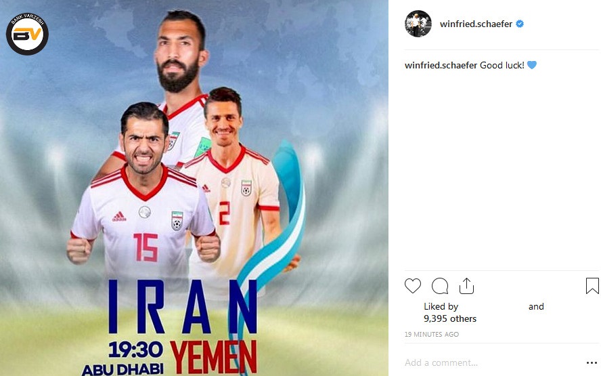Like the post with the heart icon
Screen dimensions: 601x376
coord(413,286)
